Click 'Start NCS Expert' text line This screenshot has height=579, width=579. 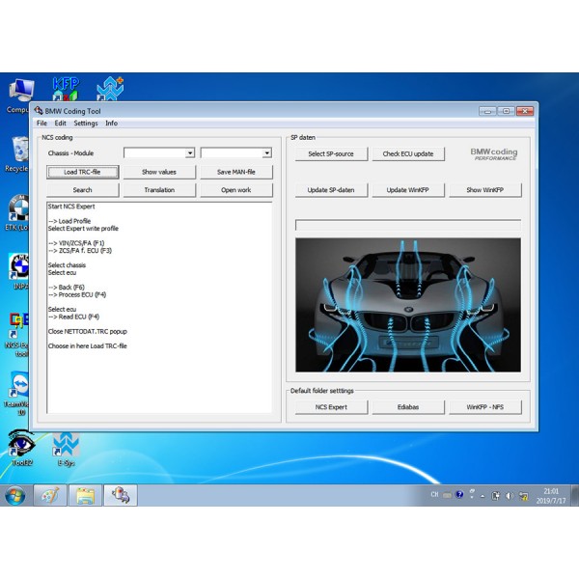pos(71,207)
